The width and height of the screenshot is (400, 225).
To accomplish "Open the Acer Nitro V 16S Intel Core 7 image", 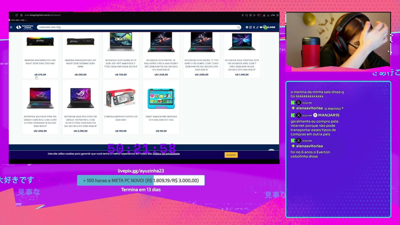I will [x=202, y=42].
